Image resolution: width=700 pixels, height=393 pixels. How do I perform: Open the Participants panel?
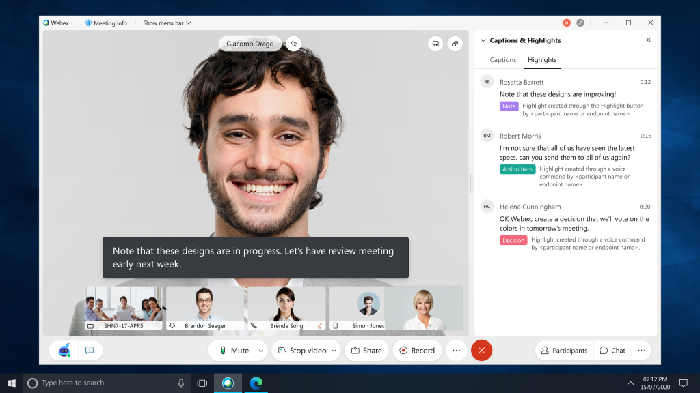(564, 350)
